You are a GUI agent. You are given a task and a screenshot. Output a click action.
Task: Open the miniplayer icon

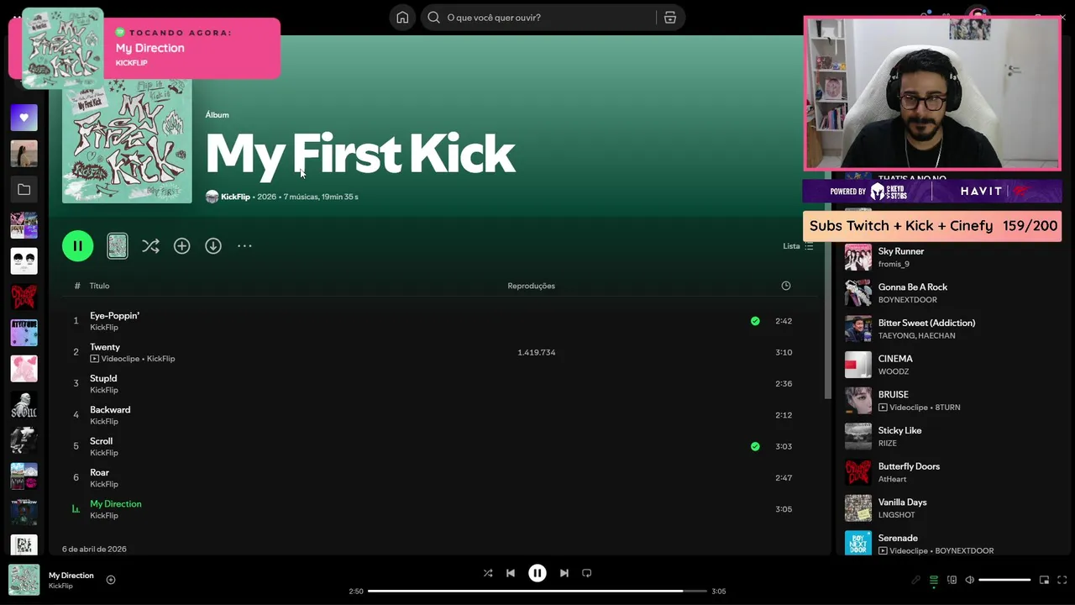click(1045, 580)
